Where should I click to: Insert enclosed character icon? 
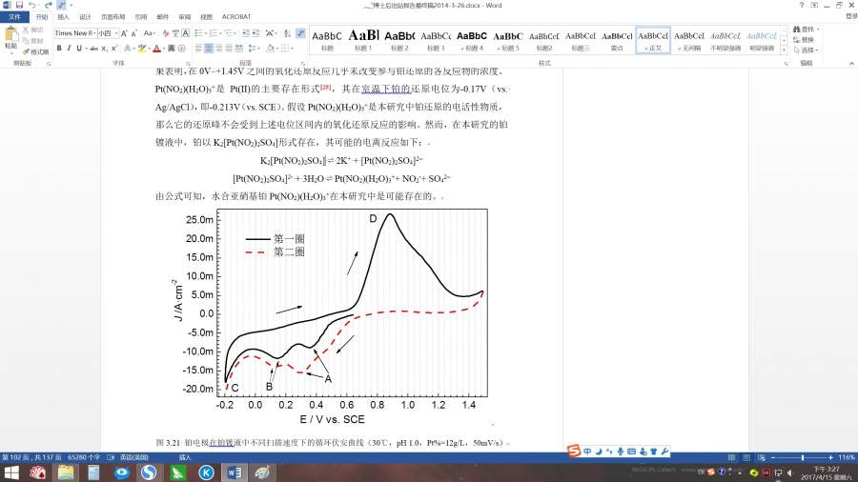coord(182,49)
